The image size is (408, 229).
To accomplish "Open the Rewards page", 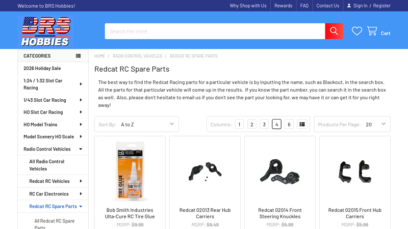I will point(283,6).
